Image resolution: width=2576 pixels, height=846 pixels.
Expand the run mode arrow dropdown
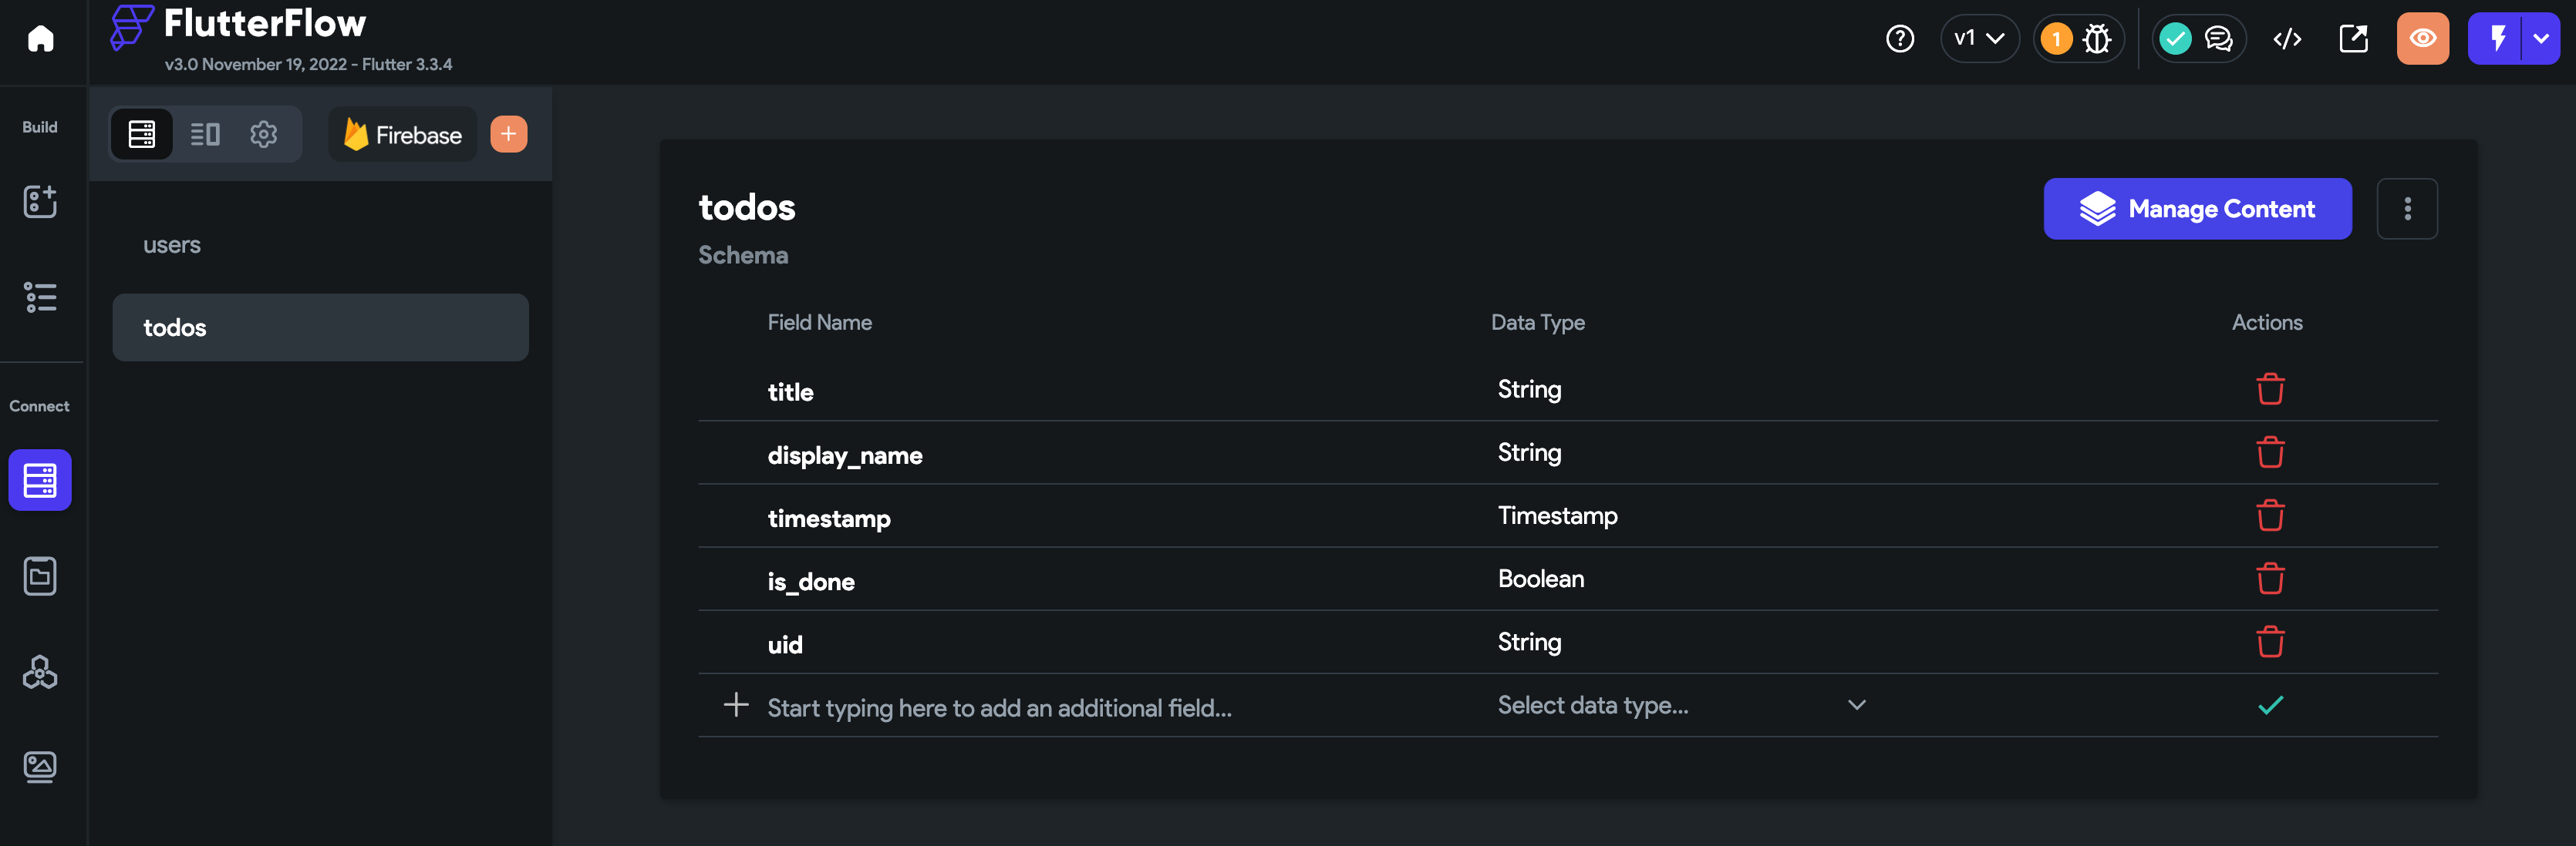pyautogui.click(x=2541, y=39)
